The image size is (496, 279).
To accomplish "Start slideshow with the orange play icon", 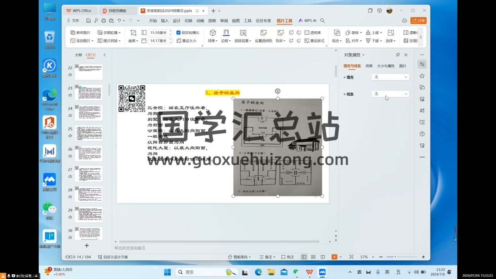I will click(334, 257).
